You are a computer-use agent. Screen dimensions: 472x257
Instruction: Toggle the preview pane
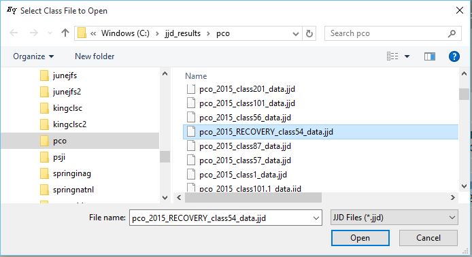[430, 56]
